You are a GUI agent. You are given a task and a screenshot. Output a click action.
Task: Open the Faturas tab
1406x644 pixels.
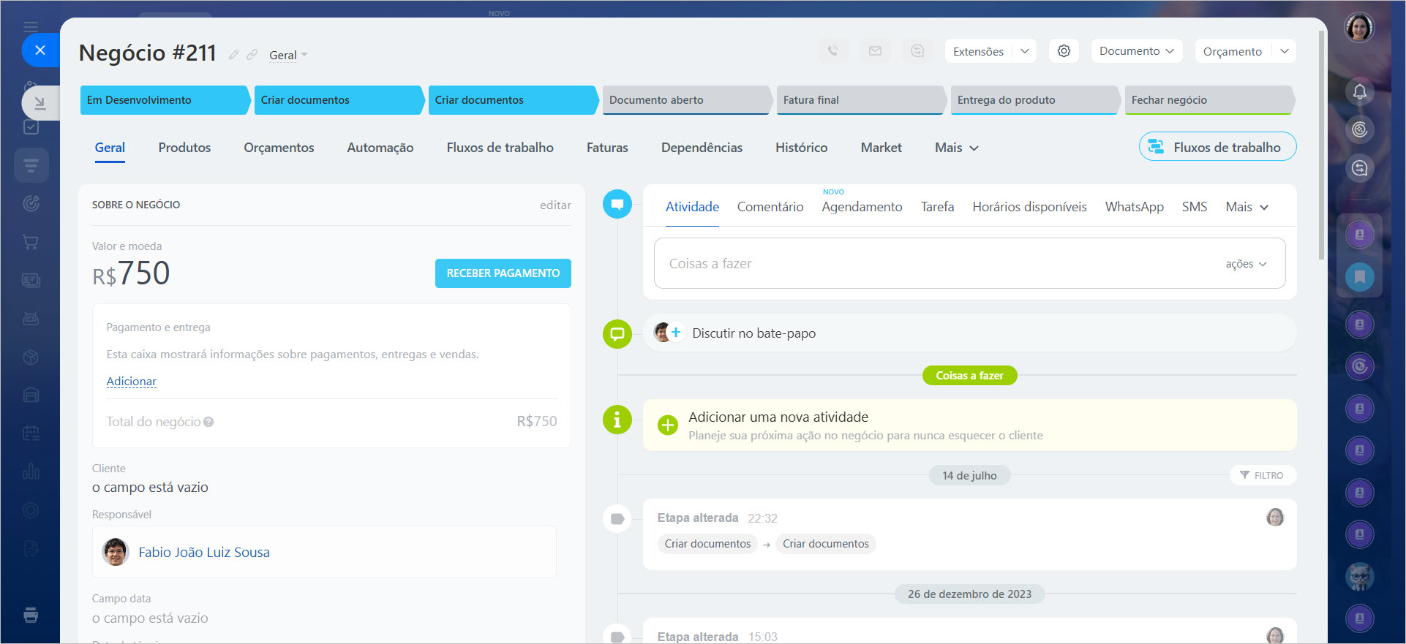(607, 148)
